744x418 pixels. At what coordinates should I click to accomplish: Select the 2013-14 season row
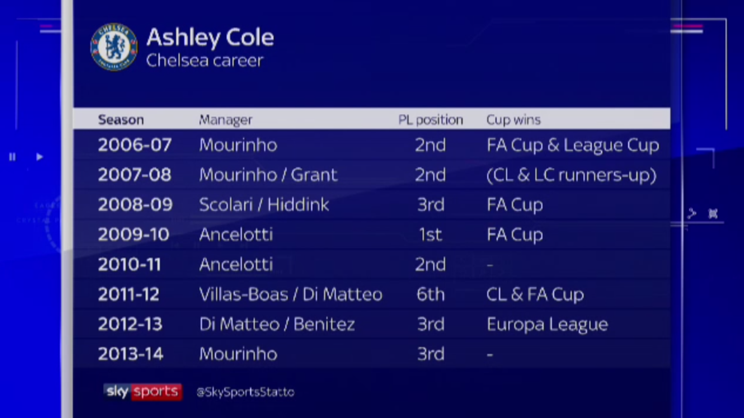(372, 354)
